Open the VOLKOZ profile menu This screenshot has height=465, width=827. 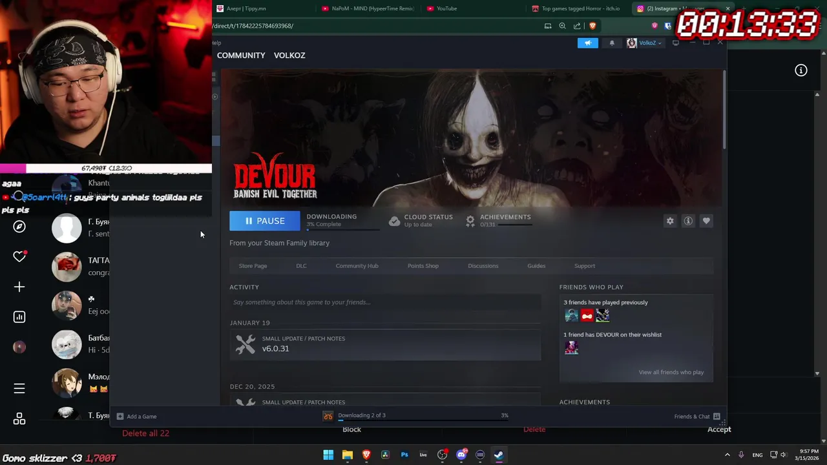click(289, 55)
